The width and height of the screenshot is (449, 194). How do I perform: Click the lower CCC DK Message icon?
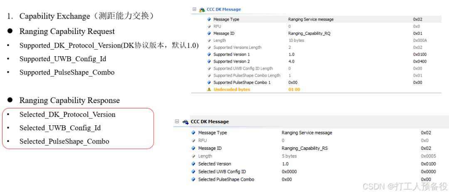(185, 122)
